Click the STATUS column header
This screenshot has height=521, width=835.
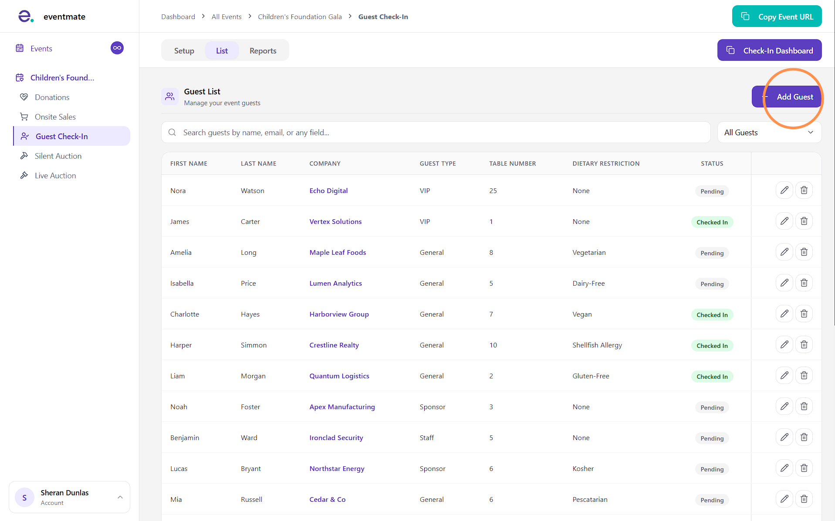[x=712, y=164]
